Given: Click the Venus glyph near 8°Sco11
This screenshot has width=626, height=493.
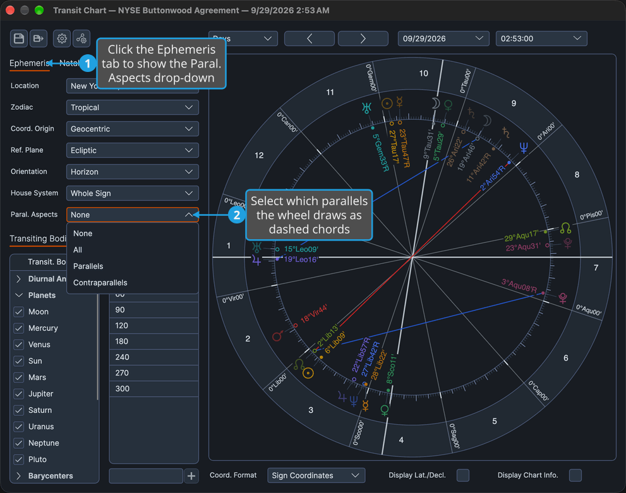Looking at the screenshot, I should point(385,410).
